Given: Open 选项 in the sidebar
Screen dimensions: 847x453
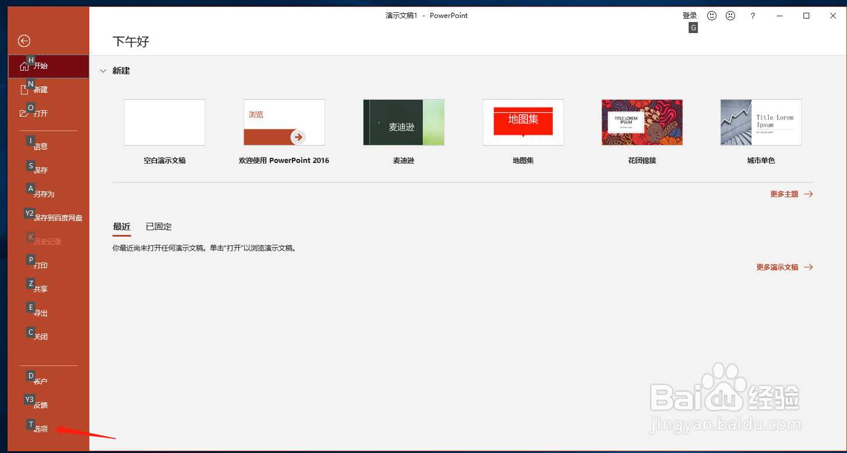Looking at the screenshot, I should point(49,429).
